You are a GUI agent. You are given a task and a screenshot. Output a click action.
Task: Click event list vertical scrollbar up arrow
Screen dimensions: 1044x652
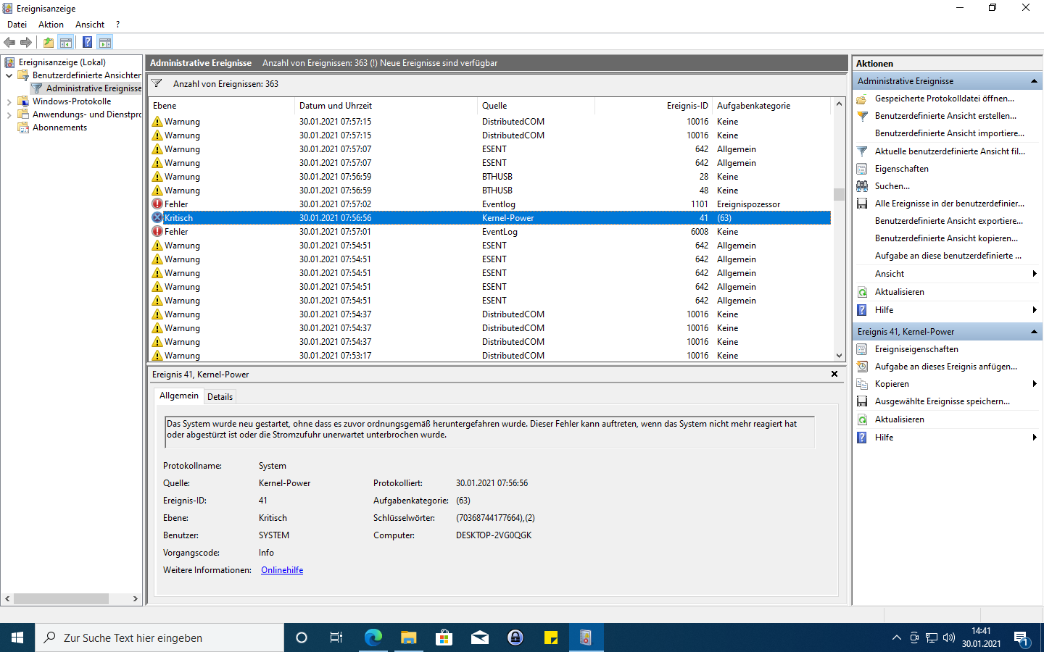[x=839, y=104]
